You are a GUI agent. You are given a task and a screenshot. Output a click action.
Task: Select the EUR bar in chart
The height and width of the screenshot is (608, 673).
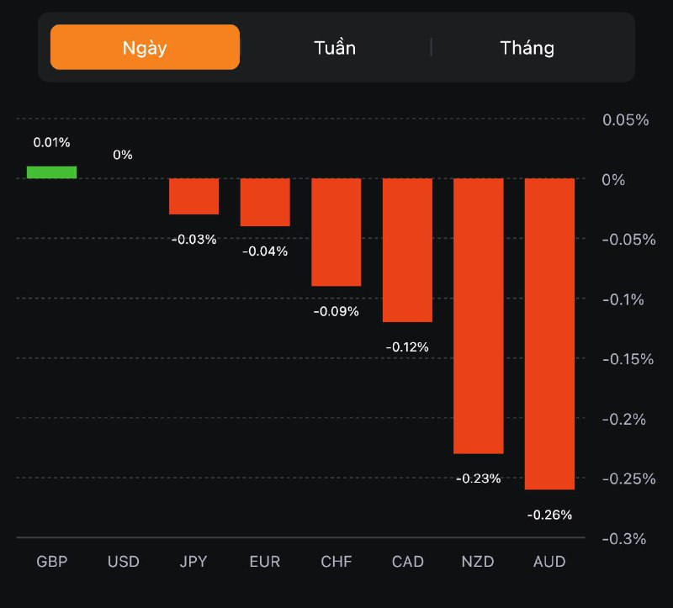coord(265,202)
